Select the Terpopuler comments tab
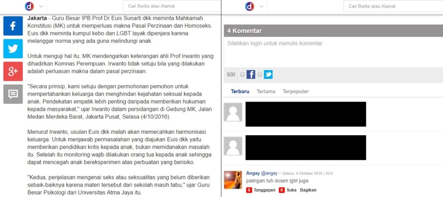 coord(296,91)
